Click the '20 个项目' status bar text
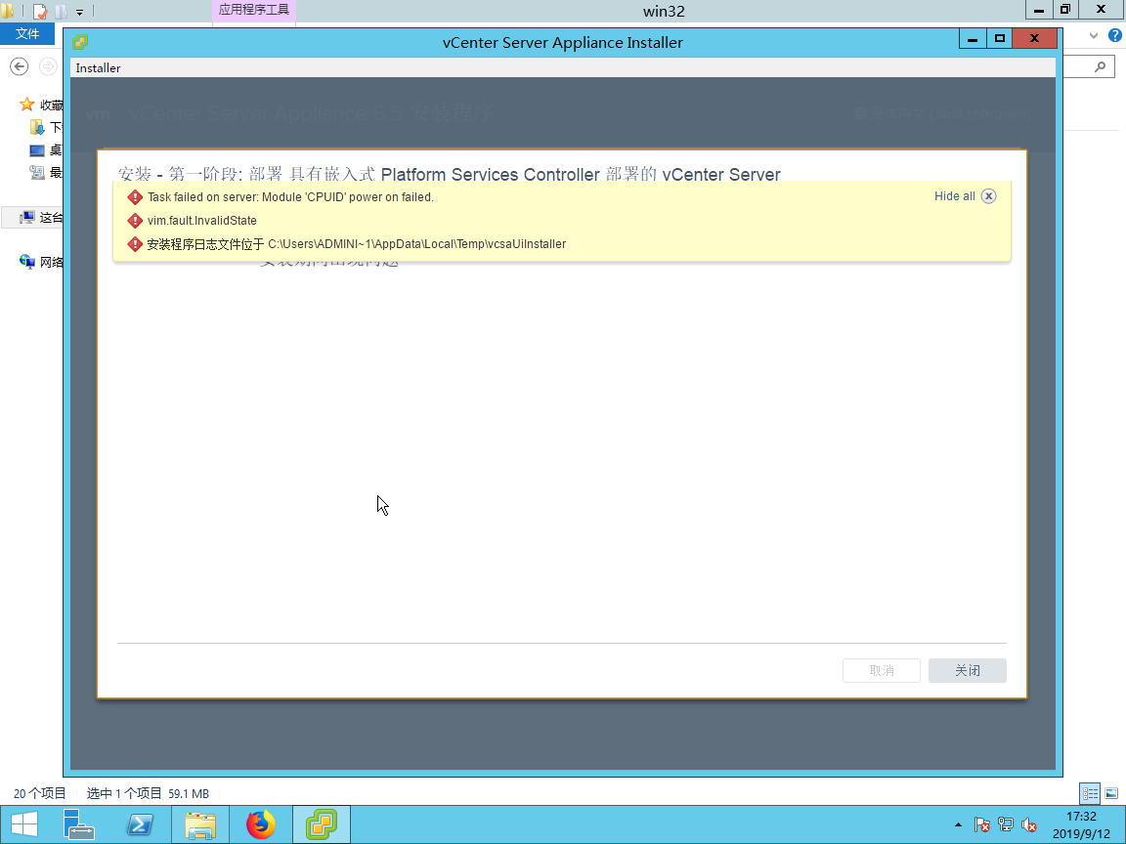1126x844 pixels. coord(39,793)
